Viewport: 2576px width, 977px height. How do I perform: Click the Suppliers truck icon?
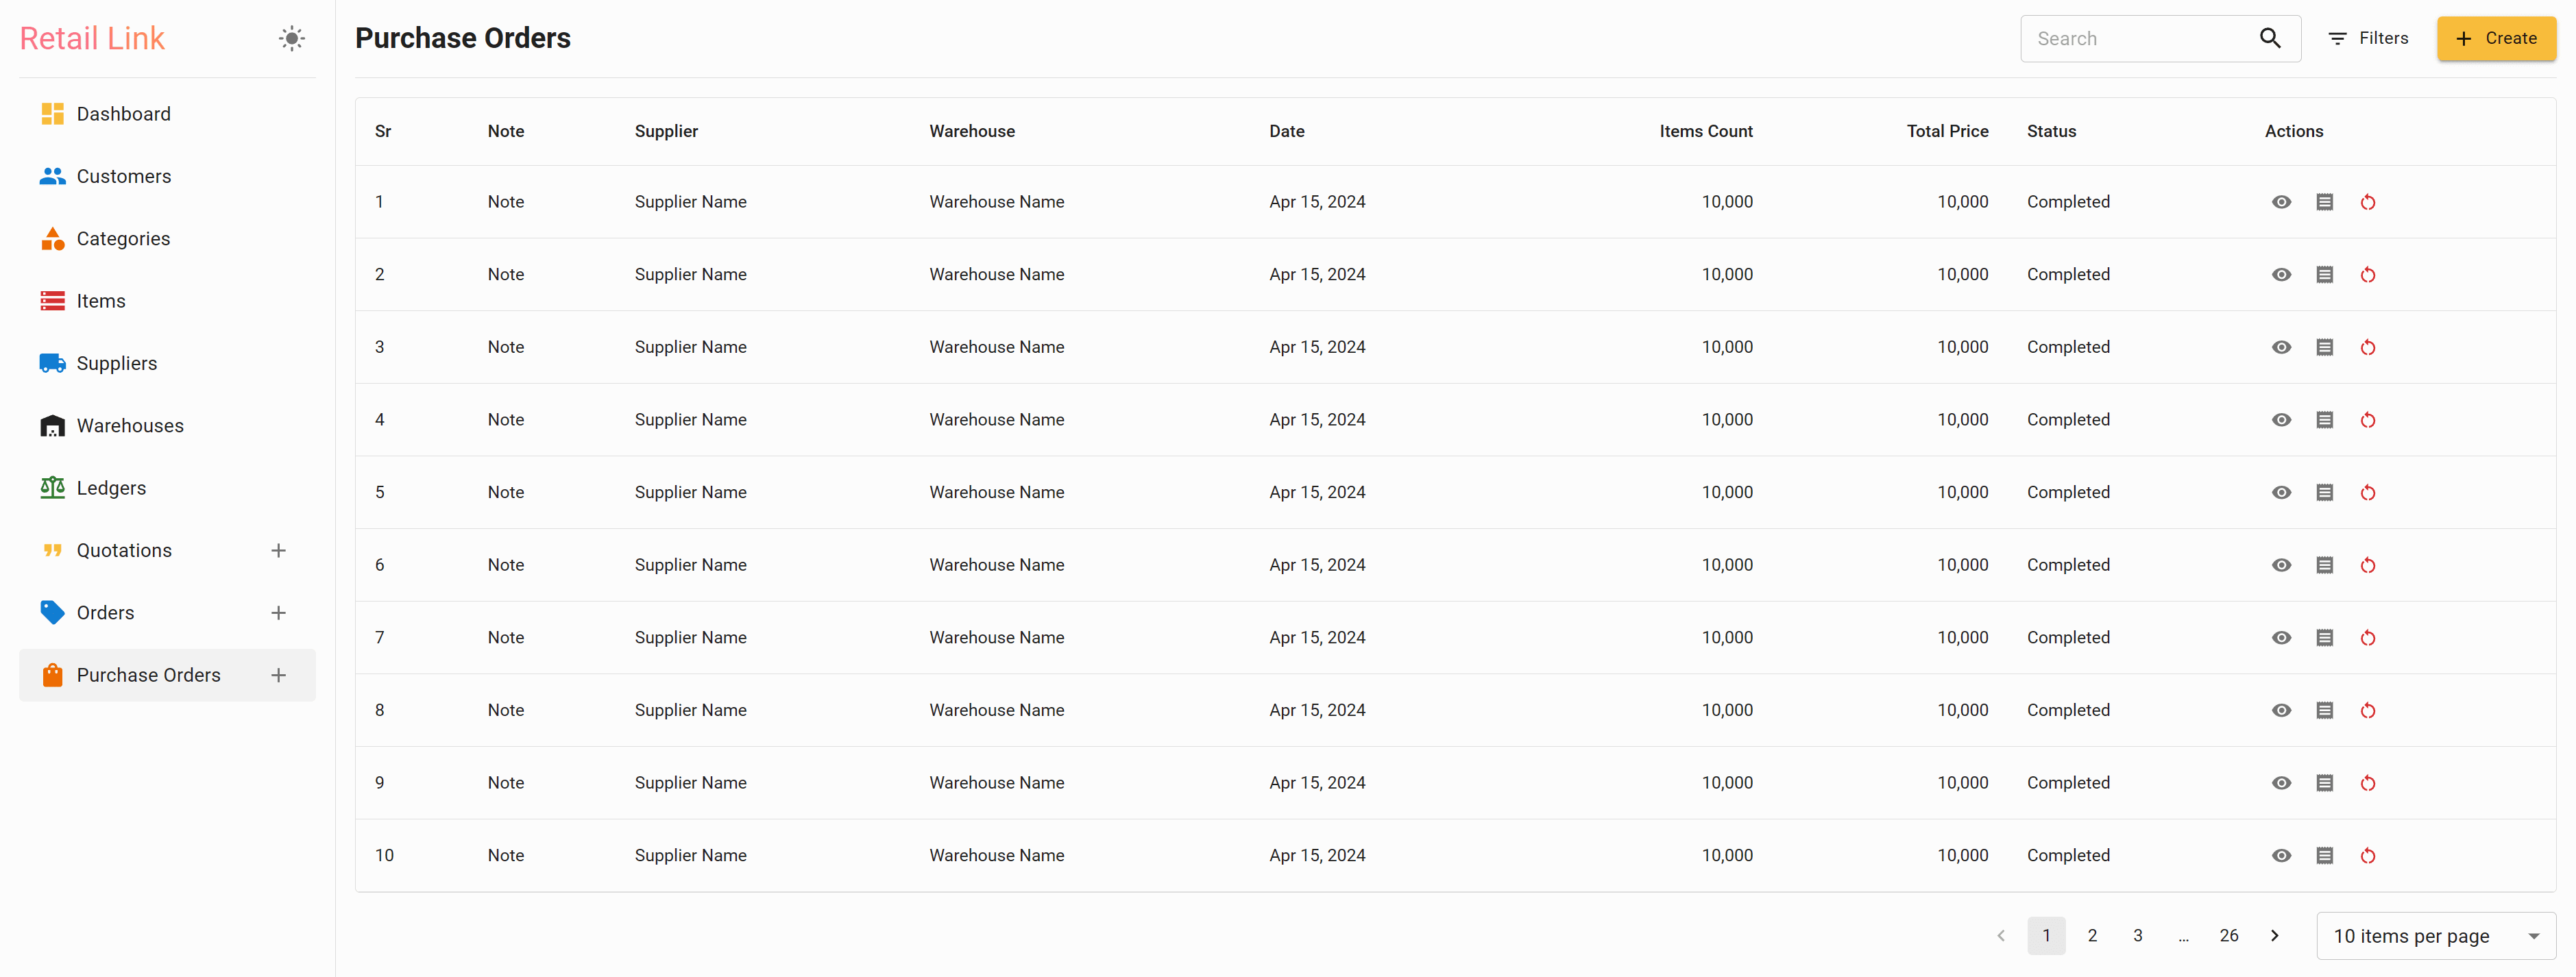coord(52,363)
